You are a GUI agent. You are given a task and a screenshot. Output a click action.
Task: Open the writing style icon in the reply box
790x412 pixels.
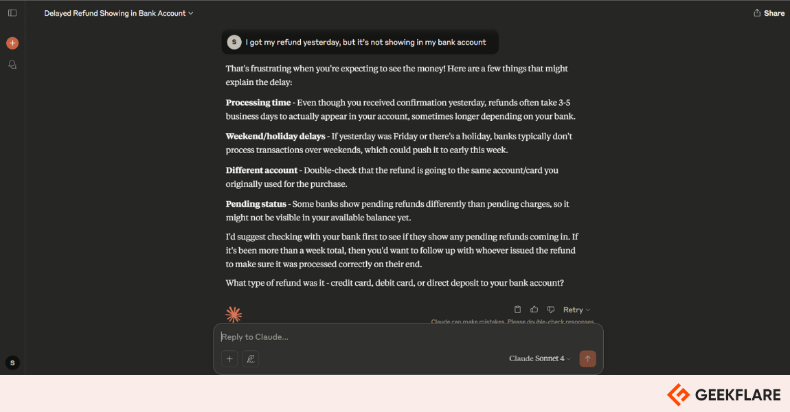coord(251,358)
